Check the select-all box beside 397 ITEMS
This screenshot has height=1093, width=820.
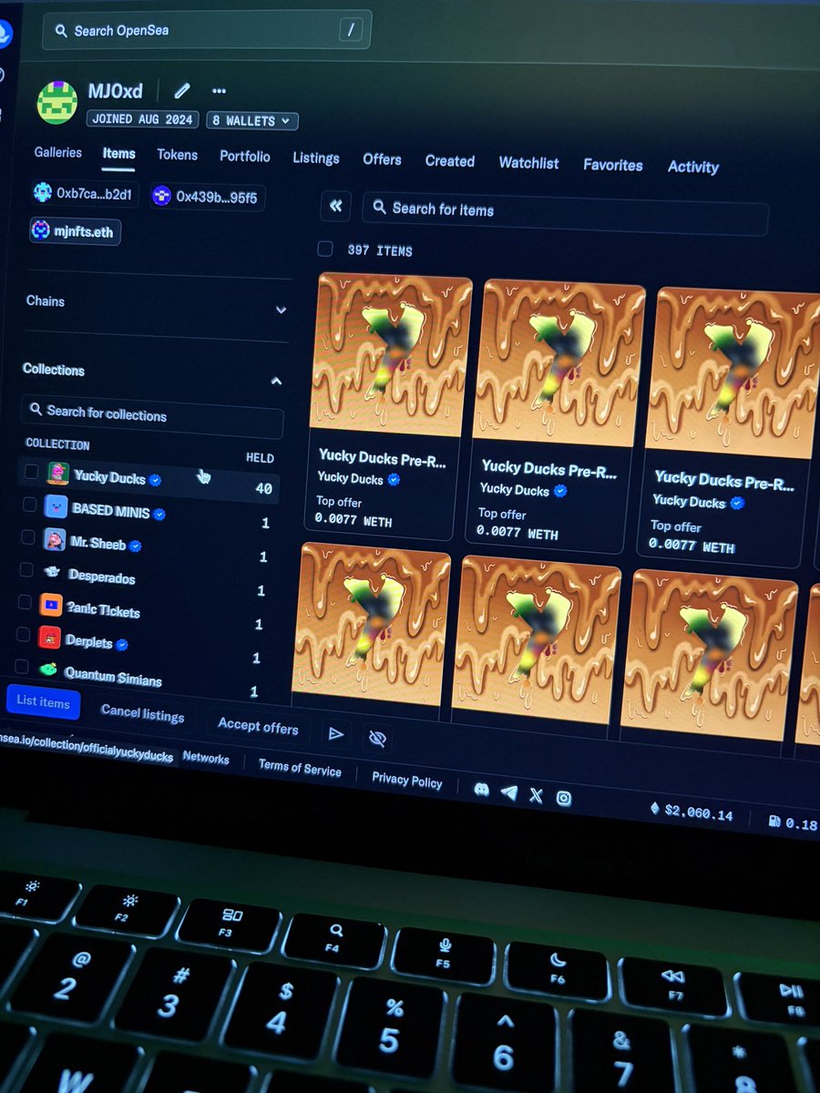325,249
